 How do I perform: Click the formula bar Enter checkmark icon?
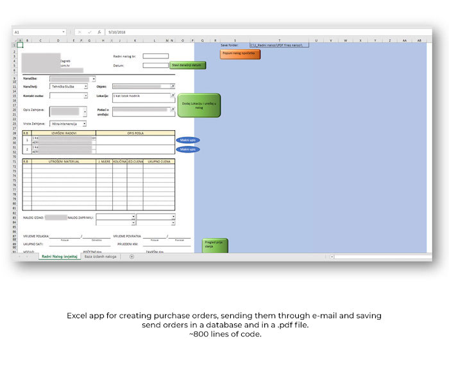tap(89, 32)
